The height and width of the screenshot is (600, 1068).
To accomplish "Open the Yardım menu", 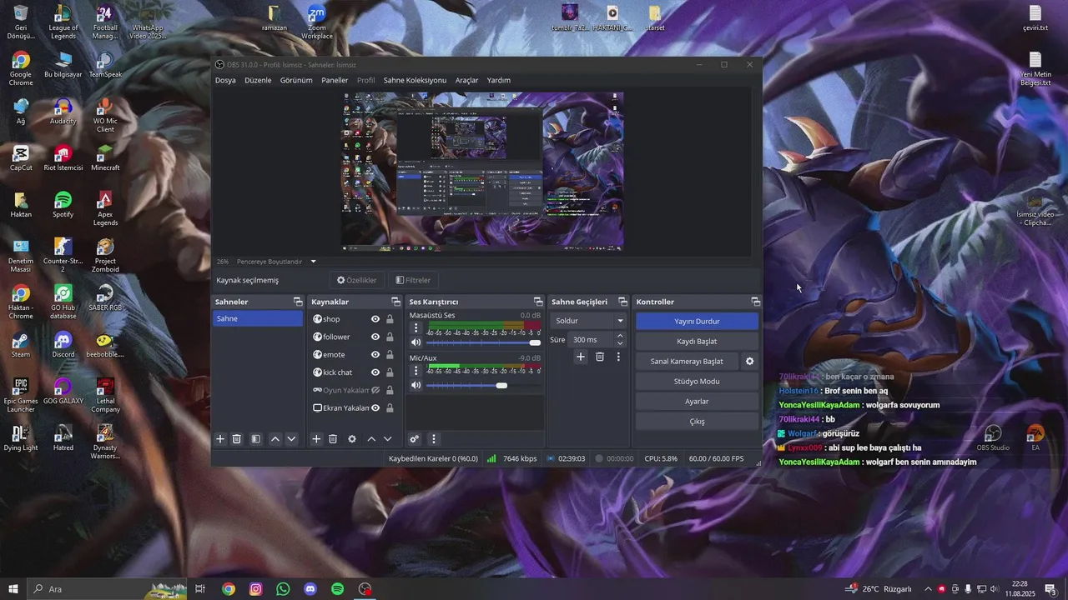I will [498, 80].
